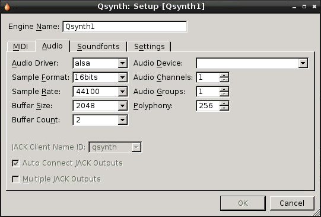Screen dimensions: 321x217
Task: Click the Qsynth flame icon in title bar
Action: 7,7
